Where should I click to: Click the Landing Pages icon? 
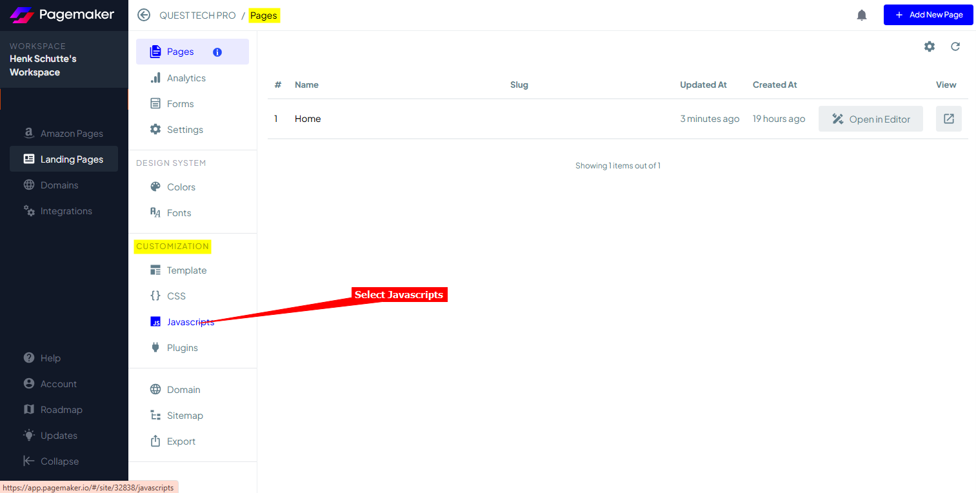29,159
